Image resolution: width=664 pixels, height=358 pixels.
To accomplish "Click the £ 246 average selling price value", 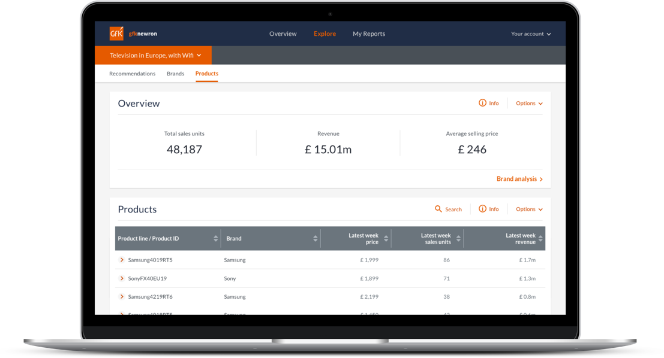I will tap(471, 149).
